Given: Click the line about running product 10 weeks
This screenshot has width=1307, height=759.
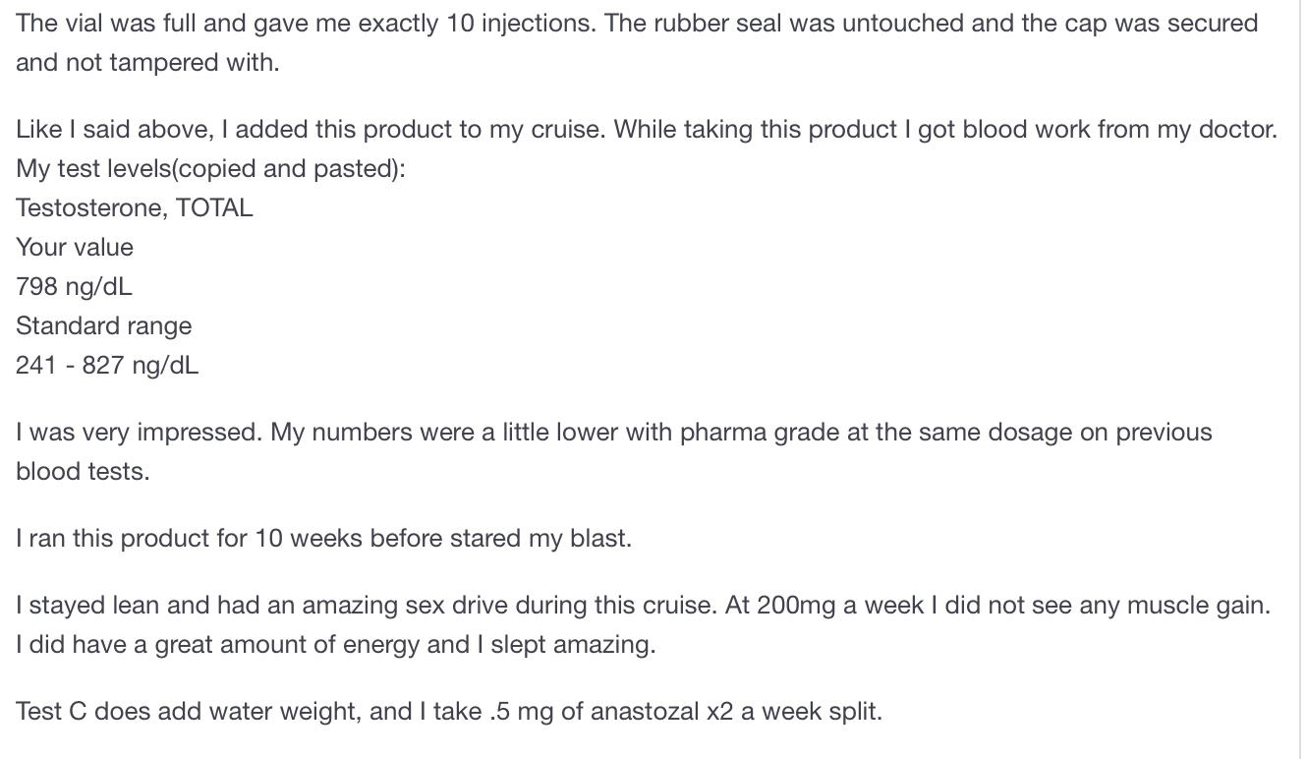Looking at the screenshot, I should [x=323, y=539].
